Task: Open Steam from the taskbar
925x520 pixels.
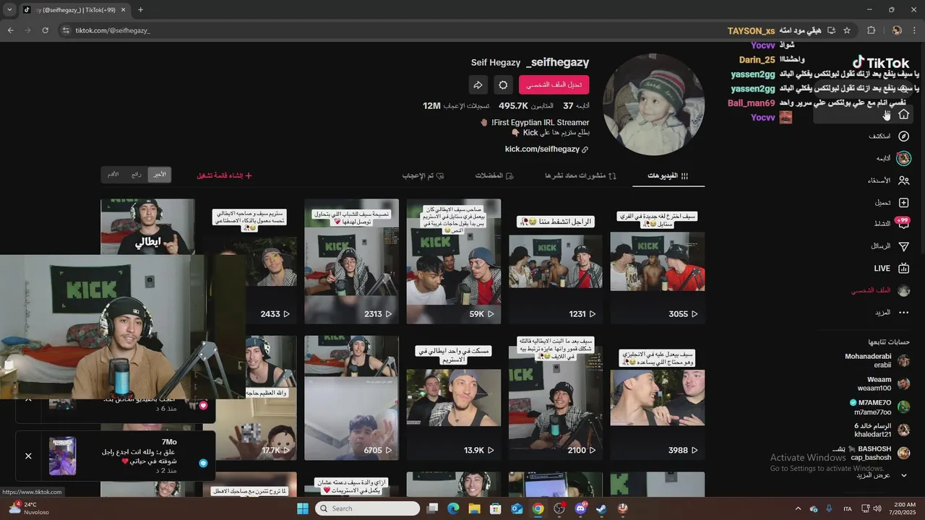Action: (601, 508)
